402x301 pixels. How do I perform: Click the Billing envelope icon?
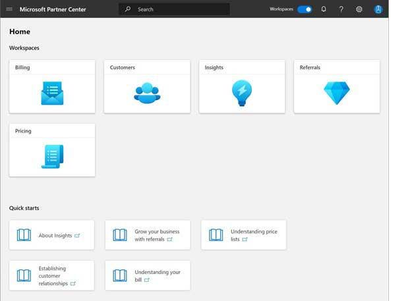(52, 94)
